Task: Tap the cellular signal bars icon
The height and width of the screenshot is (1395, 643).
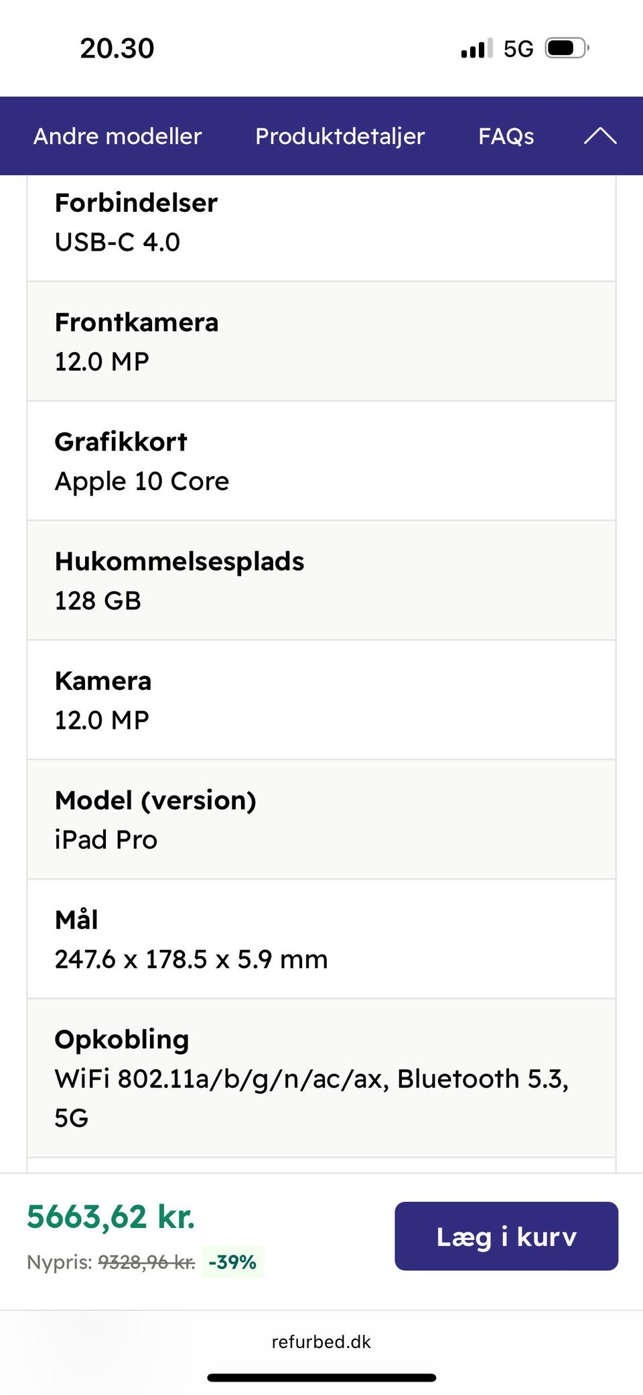Action: pyautogui.click(x=476, y=49)
